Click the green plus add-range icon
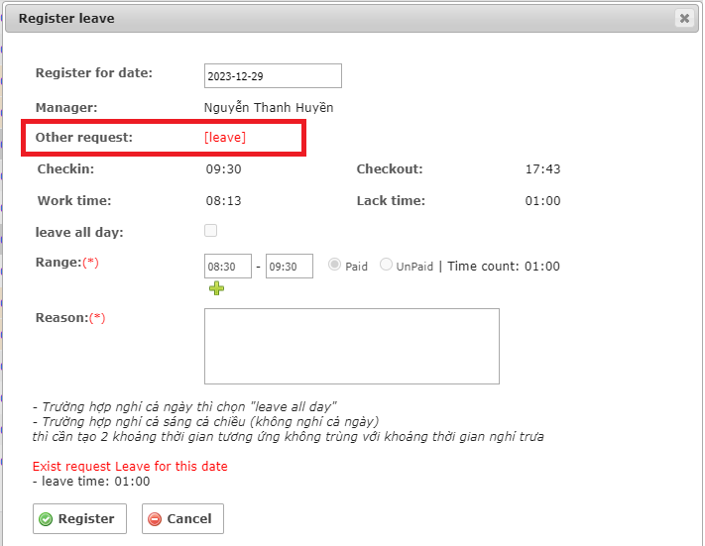 (x=217, y=288)
